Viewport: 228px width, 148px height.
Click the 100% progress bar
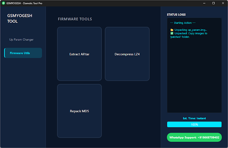coord(194,124)
